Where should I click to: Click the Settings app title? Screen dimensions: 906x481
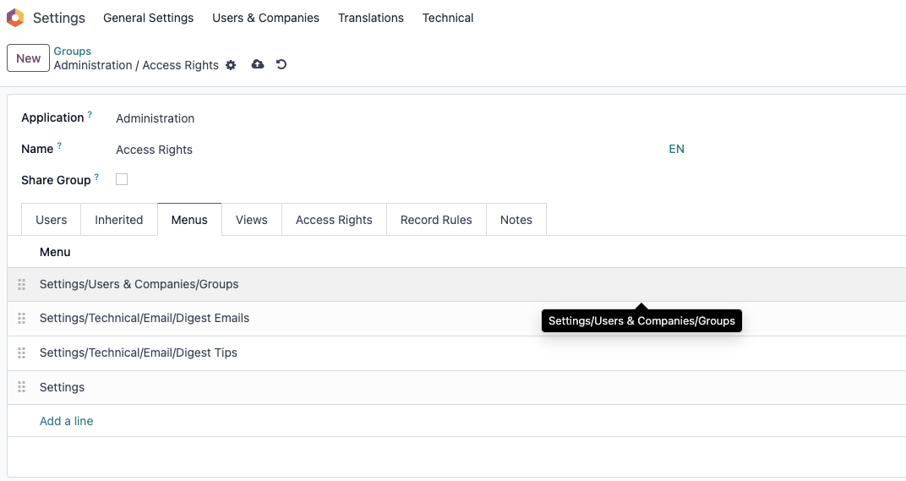pyautogui.click(x=59, y=18)
